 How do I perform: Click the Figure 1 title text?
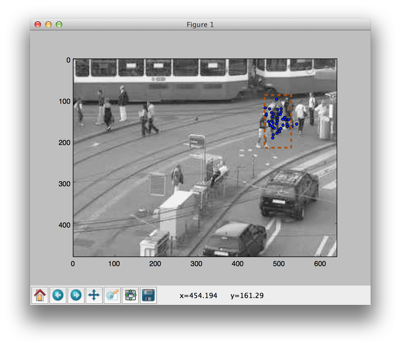coord(200,25)
